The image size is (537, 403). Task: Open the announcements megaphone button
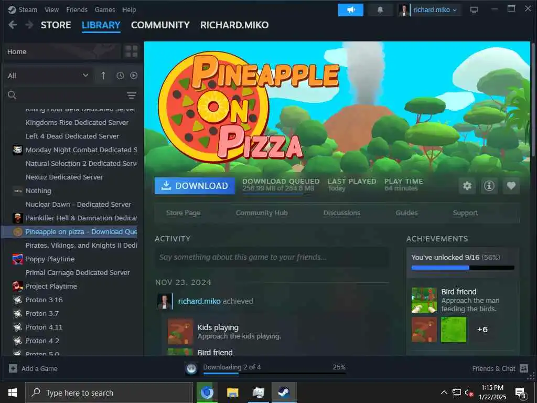(351, 10)
